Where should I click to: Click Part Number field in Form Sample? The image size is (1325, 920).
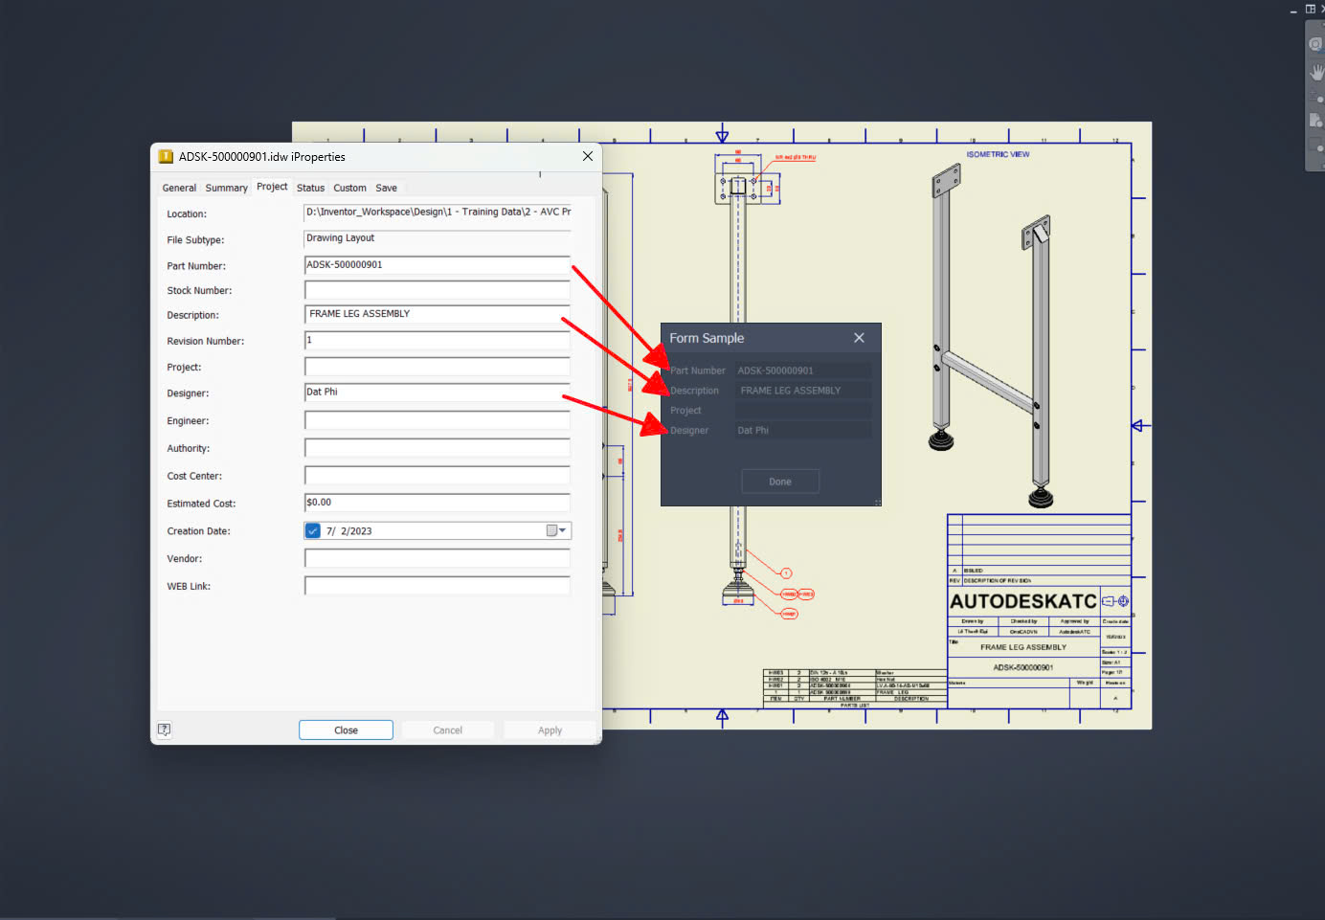coord(803,370)
